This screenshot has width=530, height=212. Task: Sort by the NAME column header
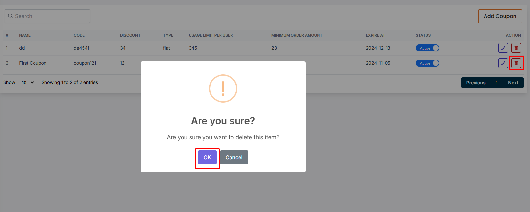(25, 35)
